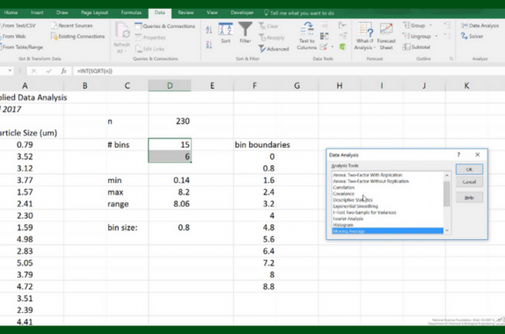505x334 pixels.
Task: Switch to the Page Layout tab
Action: [x=94, y=12]
